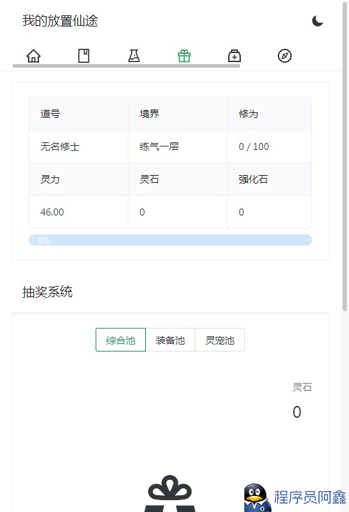Click the 我的放置仙途 title
This screenshot has width=349, height=512.
[60, 21]
